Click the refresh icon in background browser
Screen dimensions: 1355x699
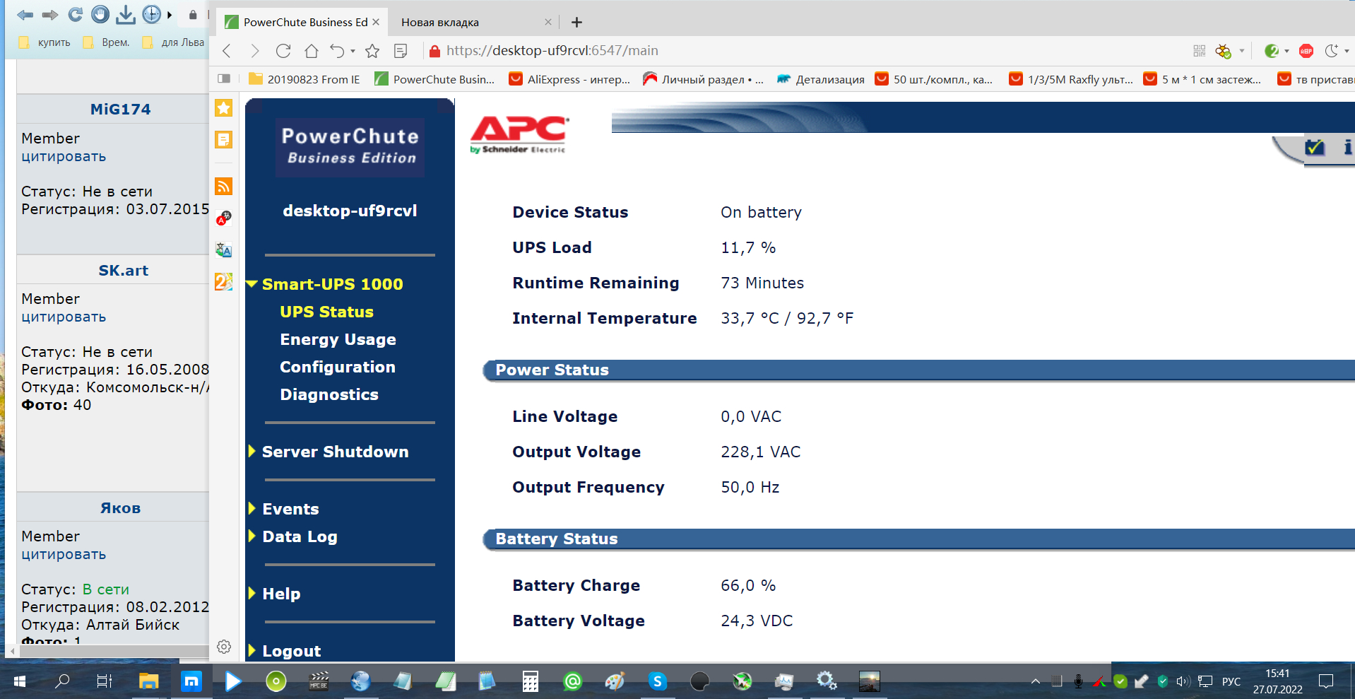tap(76, 14)
